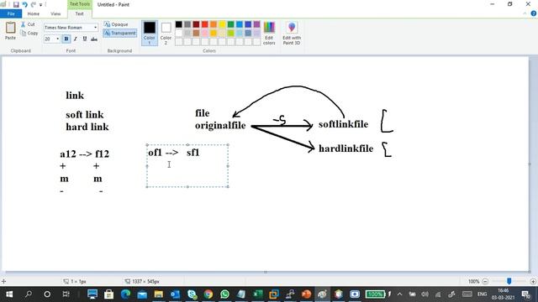Select Opaque background option
The image size is (538, 302).
point(116,24)
